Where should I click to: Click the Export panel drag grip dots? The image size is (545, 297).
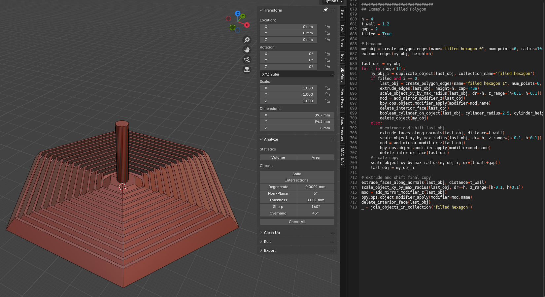tap(332, 251)
